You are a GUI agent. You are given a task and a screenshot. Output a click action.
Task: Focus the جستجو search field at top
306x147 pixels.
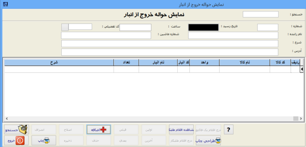pyautogui.click(x=261, y=14)
